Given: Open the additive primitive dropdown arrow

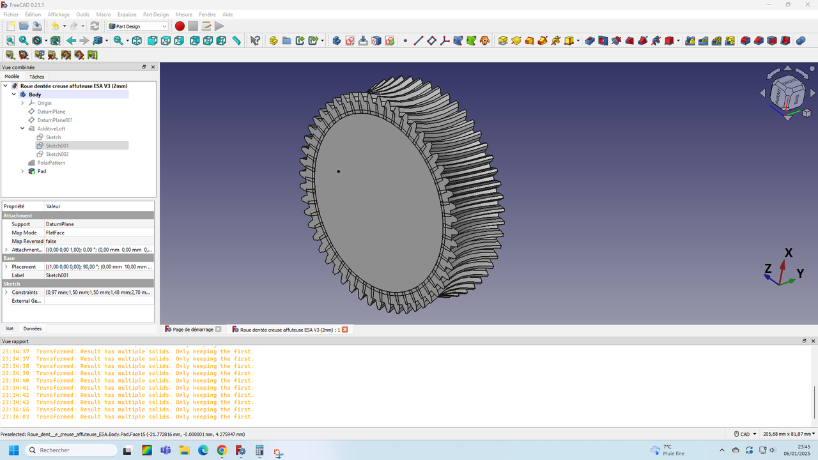Looking at the screenshot, I should pyautogui.click(x=578, y=41).
